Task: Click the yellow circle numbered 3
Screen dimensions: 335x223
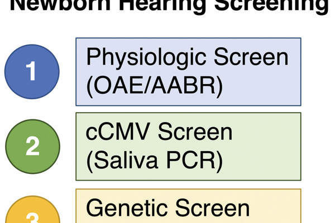Action: [x=32, y=215]
